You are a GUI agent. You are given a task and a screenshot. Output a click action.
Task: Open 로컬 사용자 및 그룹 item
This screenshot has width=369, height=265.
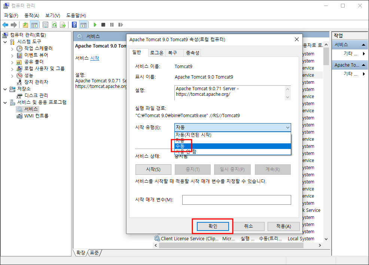click(x=45, y=68)
